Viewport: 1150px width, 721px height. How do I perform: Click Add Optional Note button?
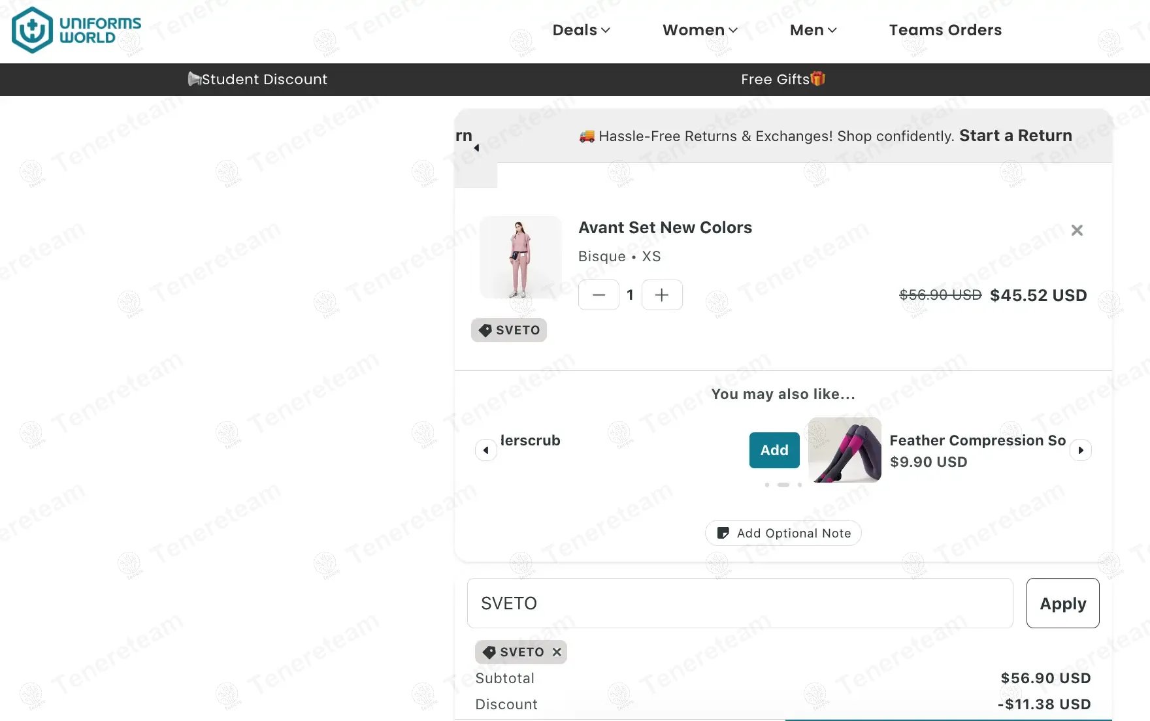(783, 534)
